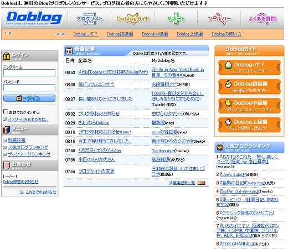Open Doblogガイド in the top navigation
The height and width of the screenshot is (249, 288).
(x=133, y=19)
